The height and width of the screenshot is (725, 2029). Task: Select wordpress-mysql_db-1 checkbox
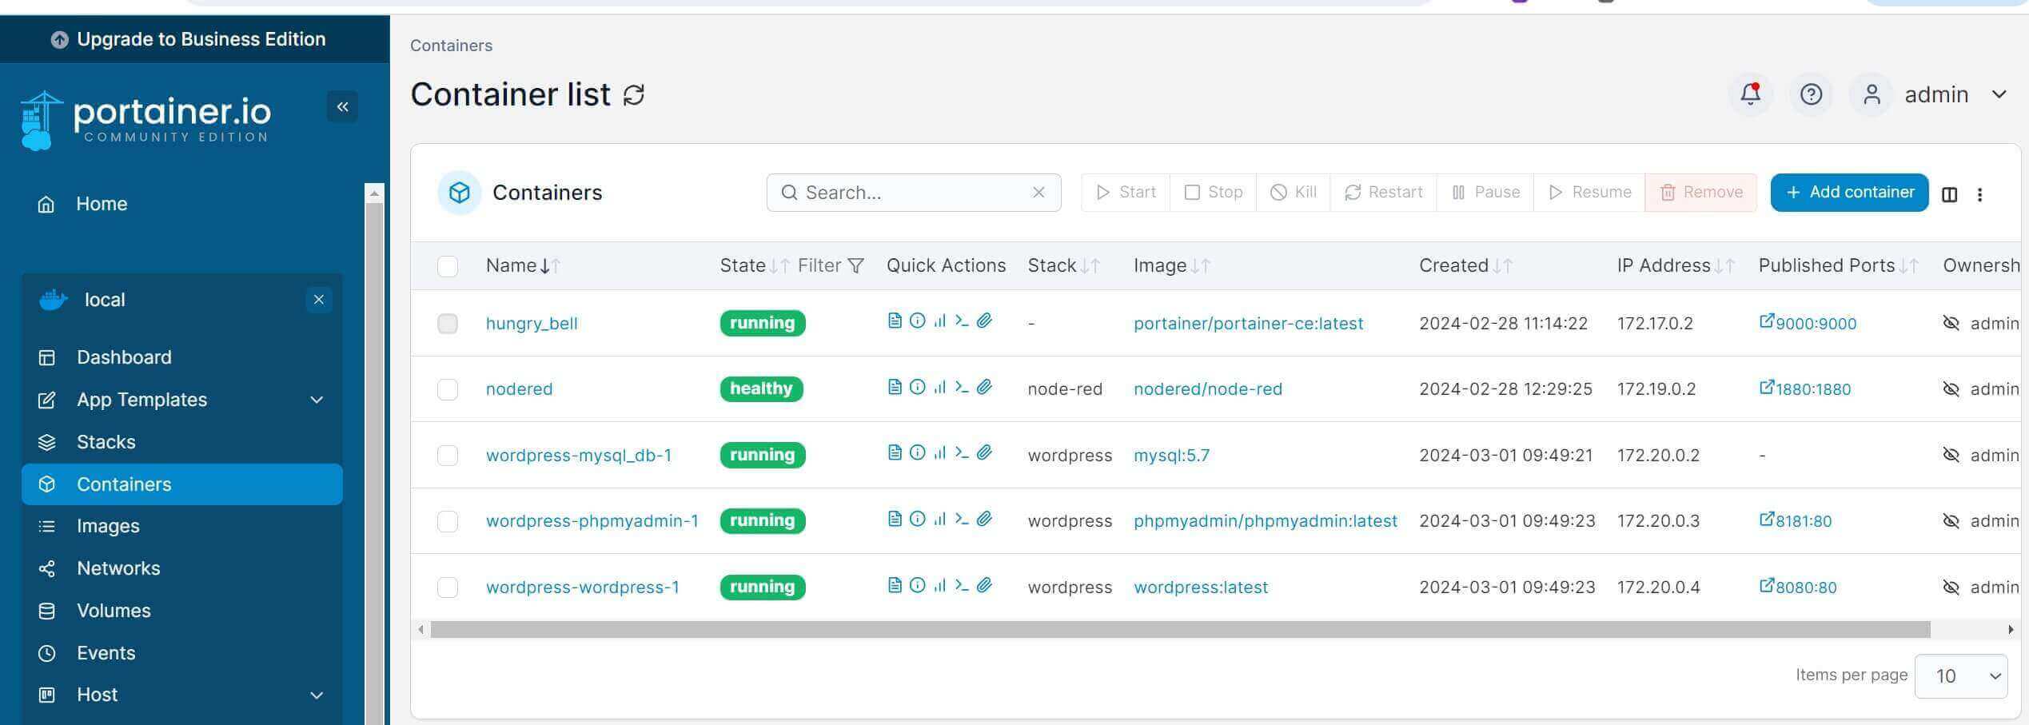[x=448, y=456]
